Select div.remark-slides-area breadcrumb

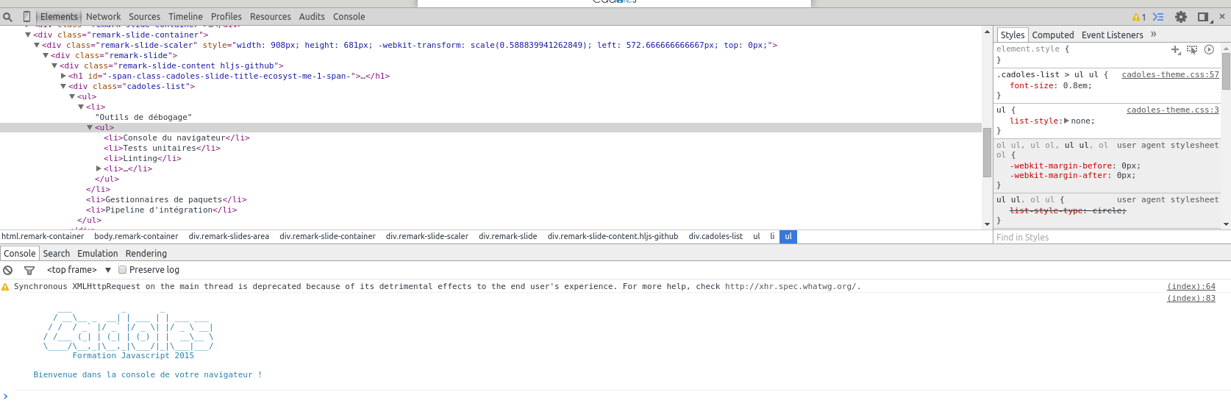pyautogui.click(x=229, y=236)
